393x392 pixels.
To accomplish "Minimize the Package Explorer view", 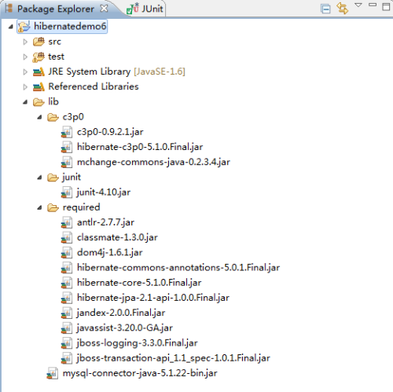I will pos(373,5).
